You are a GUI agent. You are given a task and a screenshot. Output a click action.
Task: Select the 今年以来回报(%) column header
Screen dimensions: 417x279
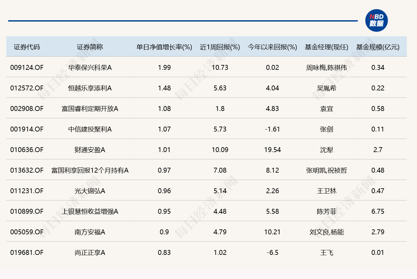point(272,47)
